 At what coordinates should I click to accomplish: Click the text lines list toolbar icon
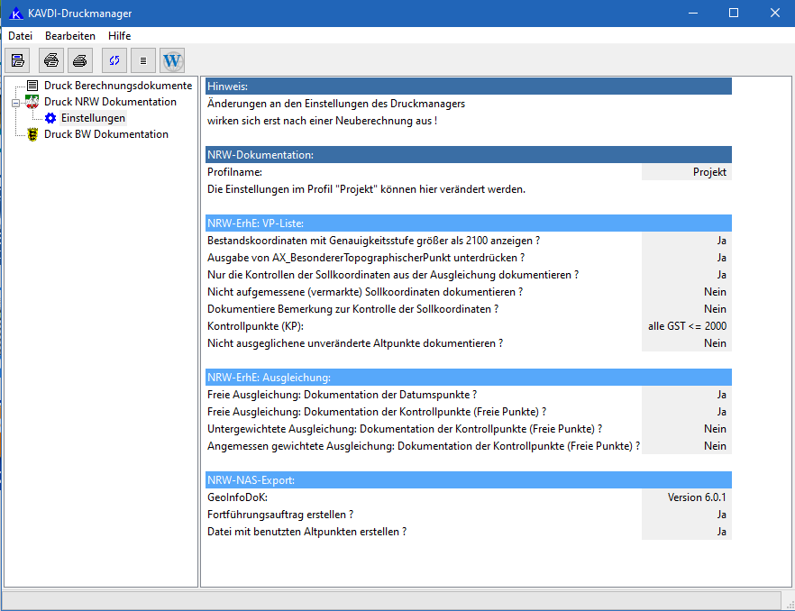(143, 60)
